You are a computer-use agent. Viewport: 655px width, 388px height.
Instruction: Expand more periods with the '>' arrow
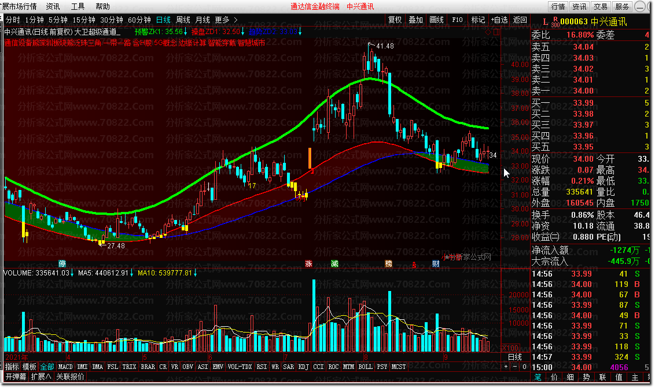235,20
